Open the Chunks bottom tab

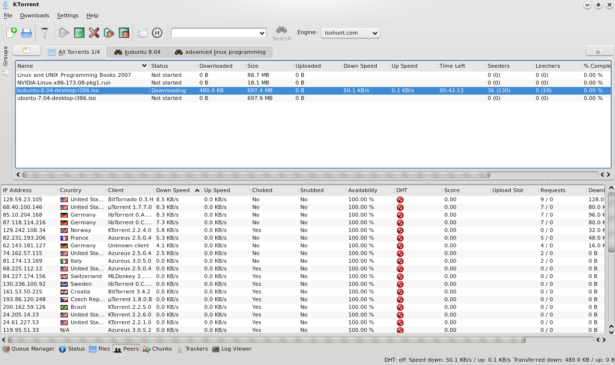coord(157,349)
